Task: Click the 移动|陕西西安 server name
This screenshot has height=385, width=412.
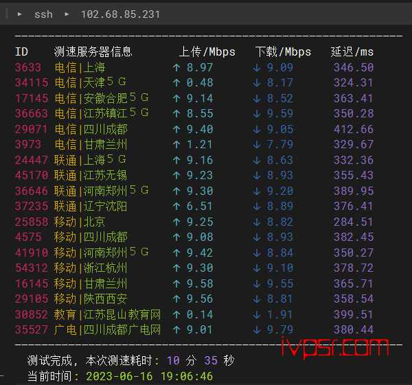Action: (x=91, y=299)
